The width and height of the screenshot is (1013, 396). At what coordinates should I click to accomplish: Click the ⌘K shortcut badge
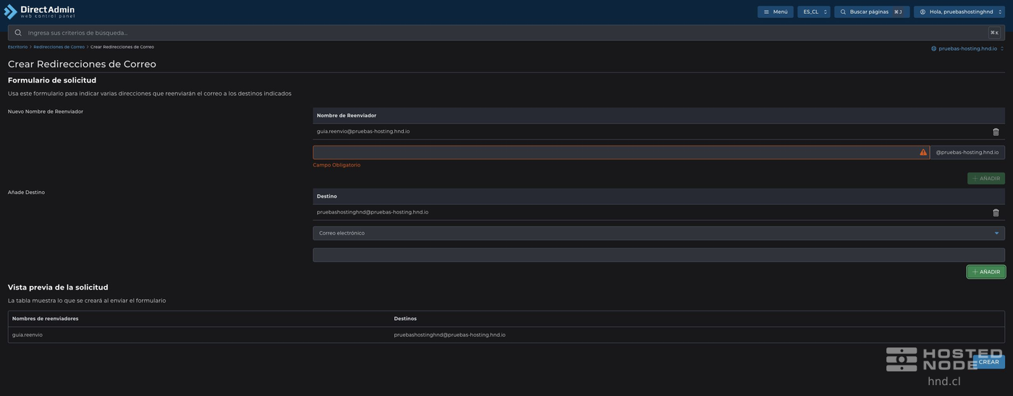click(995, 33)
